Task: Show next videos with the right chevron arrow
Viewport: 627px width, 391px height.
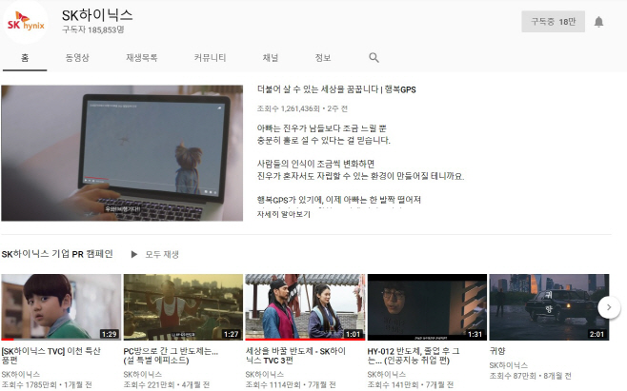Action: [x=609, y=307]
